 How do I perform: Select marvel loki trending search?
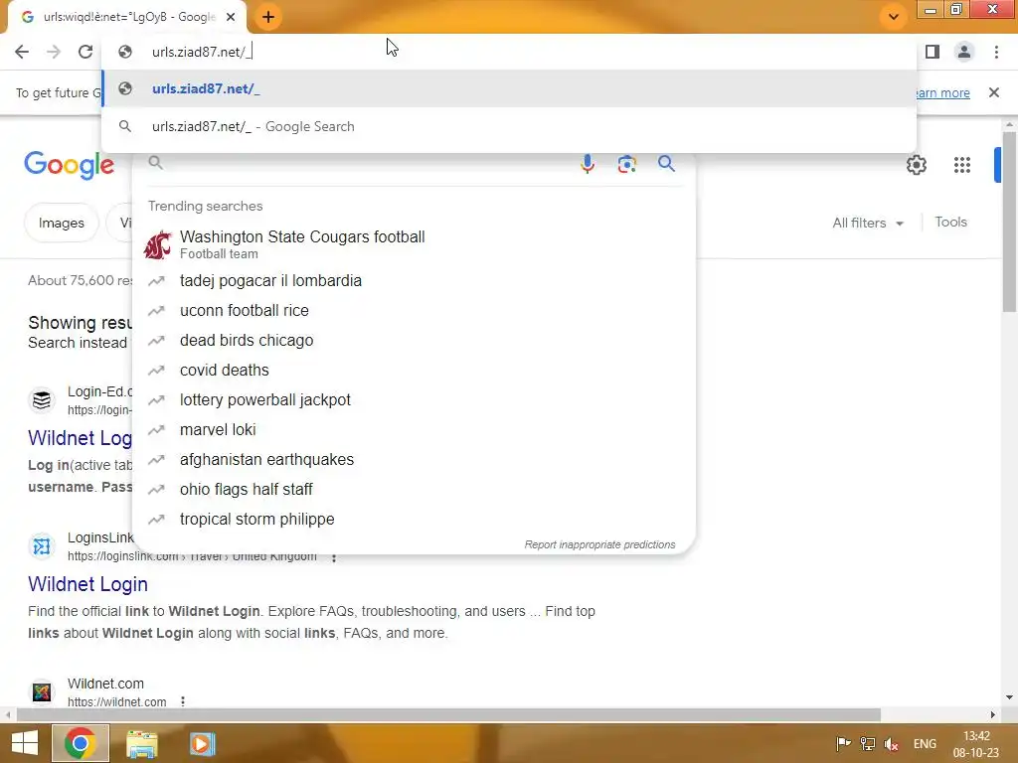[414, 430]
